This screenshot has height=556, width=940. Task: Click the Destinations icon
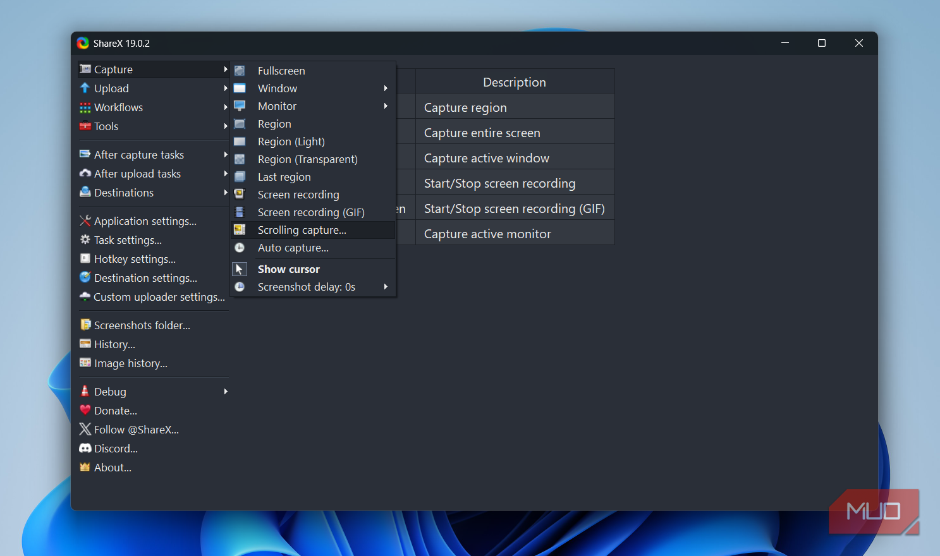85,192
